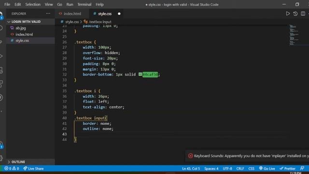Click the code minimap
The height and width of the screenshot is (174, 309).
click(x=294, y=35)
